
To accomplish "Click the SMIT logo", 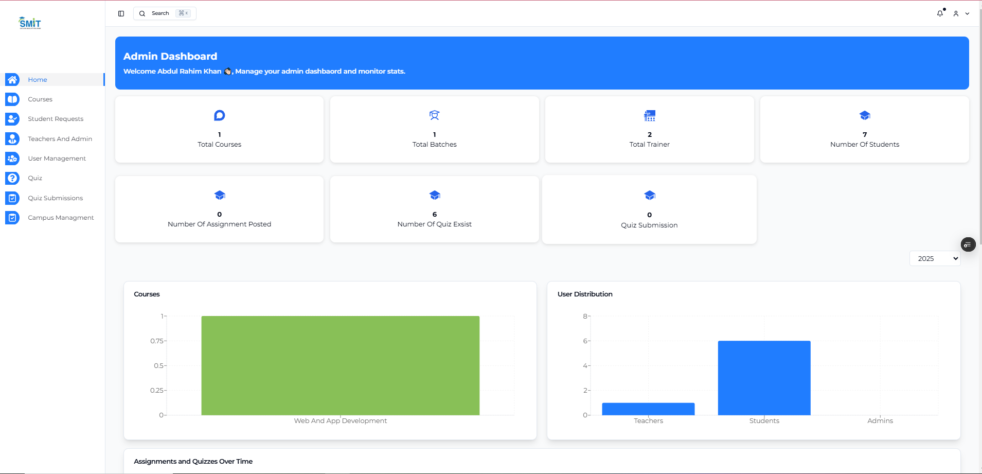I will pyautogui.click(x=30, y=23).
